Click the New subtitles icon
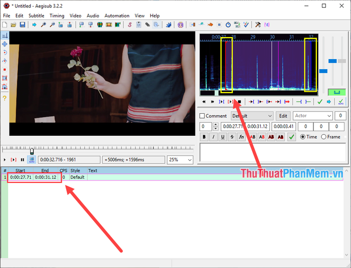This screenshot has height=268, width=351. pos(5,25)
